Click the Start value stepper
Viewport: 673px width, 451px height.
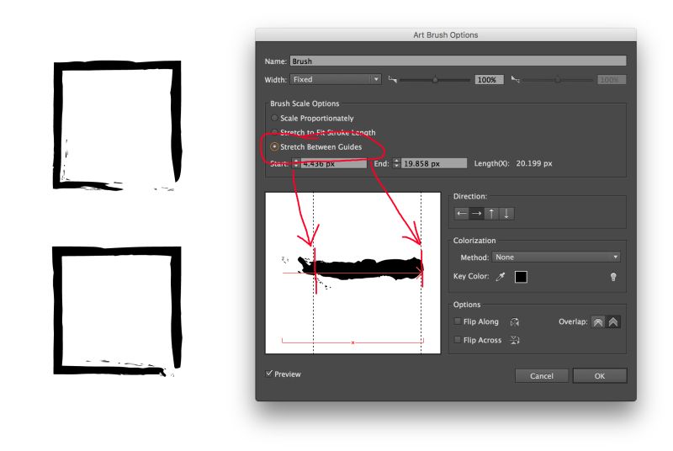coord(296,163)
